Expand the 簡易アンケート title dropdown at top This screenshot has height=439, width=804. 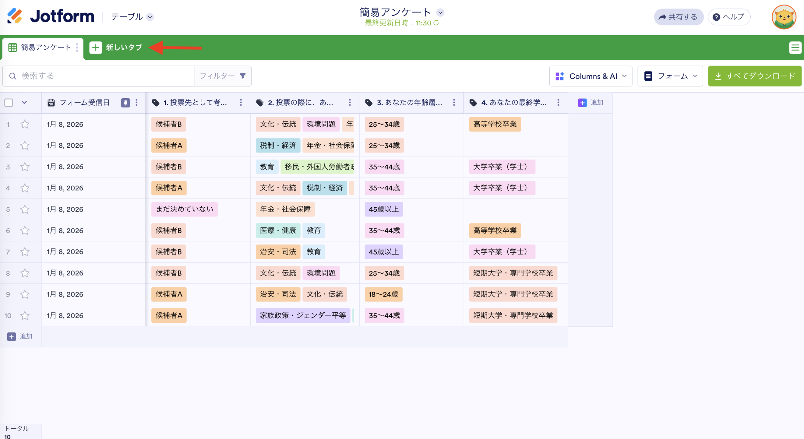pyautogui.click(x=440, y=12)
